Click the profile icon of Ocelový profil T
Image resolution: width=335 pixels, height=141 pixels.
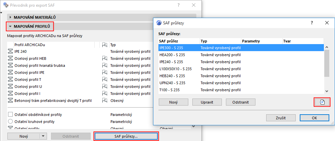tap(10, 79)
